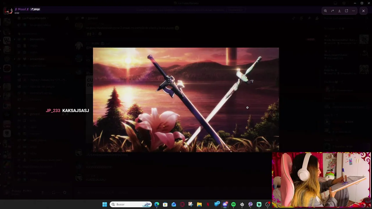This screenshot has height=209, width=372.
Task: Open the taskbar app with 13 badge
Action: coord(217,204)
